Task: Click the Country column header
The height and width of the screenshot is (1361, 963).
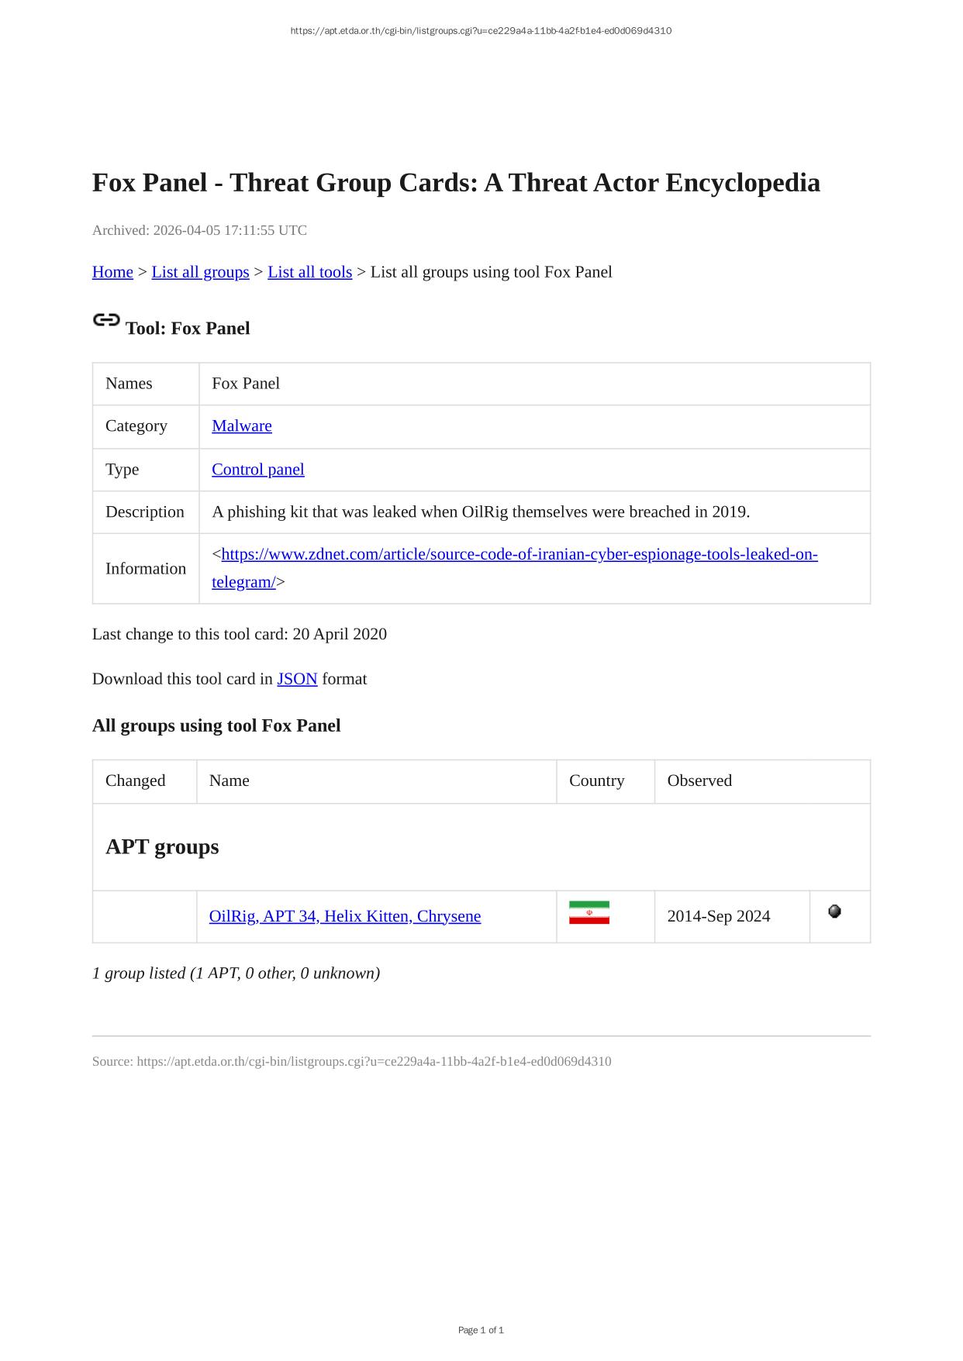Action: pyautogui.click(x=596, y=780)
